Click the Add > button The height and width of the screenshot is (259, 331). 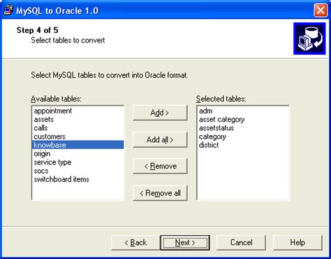160,113
